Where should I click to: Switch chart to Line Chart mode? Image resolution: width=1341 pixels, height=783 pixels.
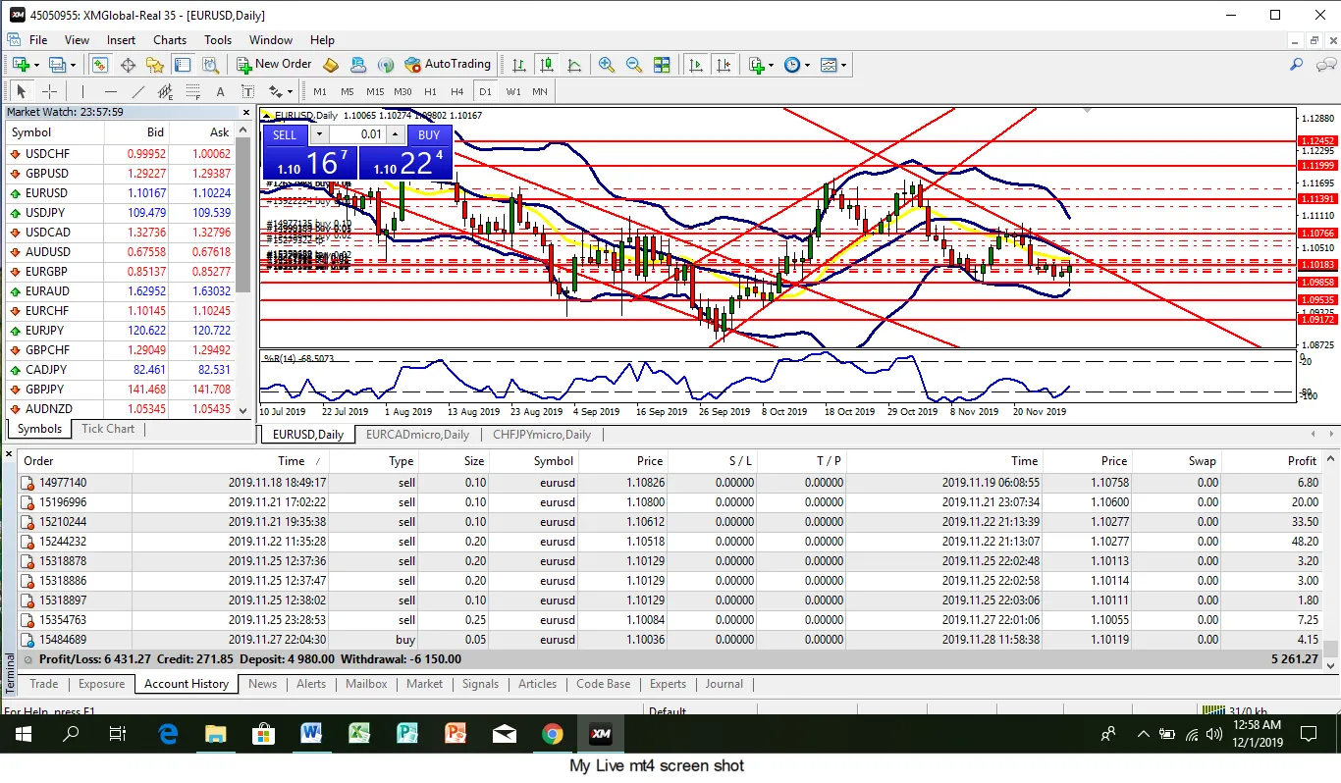point(573,65)
